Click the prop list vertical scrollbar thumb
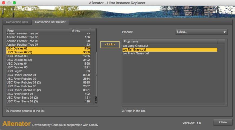Viewport: 235px width, 130px height. pyautogui.click(x=96, y=74)
